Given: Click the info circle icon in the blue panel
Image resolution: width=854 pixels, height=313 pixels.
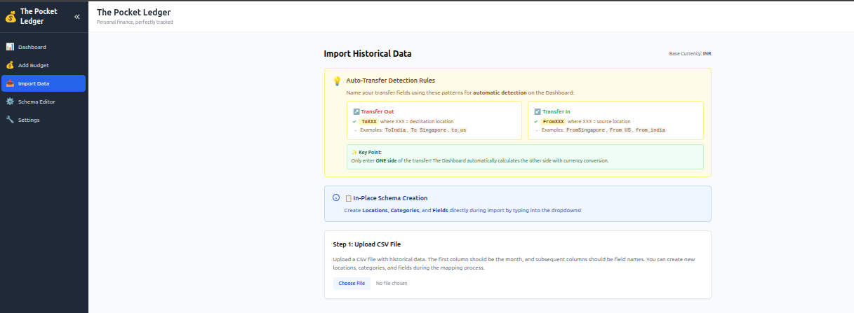Looking at the screenshot, I should [336, 197].
